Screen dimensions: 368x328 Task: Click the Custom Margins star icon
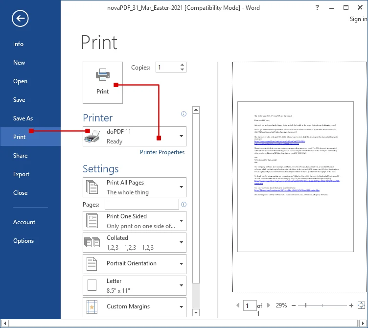tap(92, 307)
